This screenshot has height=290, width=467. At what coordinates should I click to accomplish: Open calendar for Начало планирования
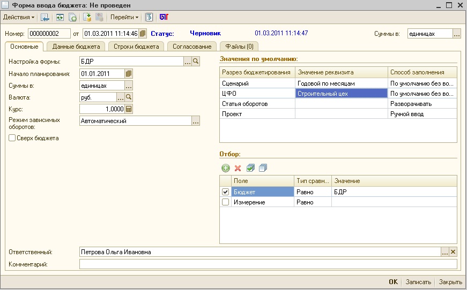[x=129, y=74]
